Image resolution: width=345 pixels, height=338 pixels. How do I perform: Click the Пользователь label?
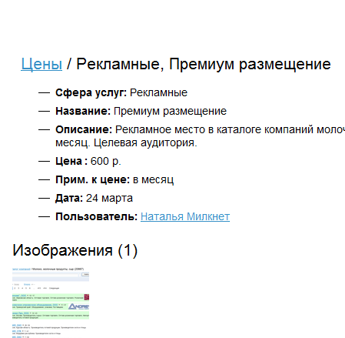click(97, 216)
